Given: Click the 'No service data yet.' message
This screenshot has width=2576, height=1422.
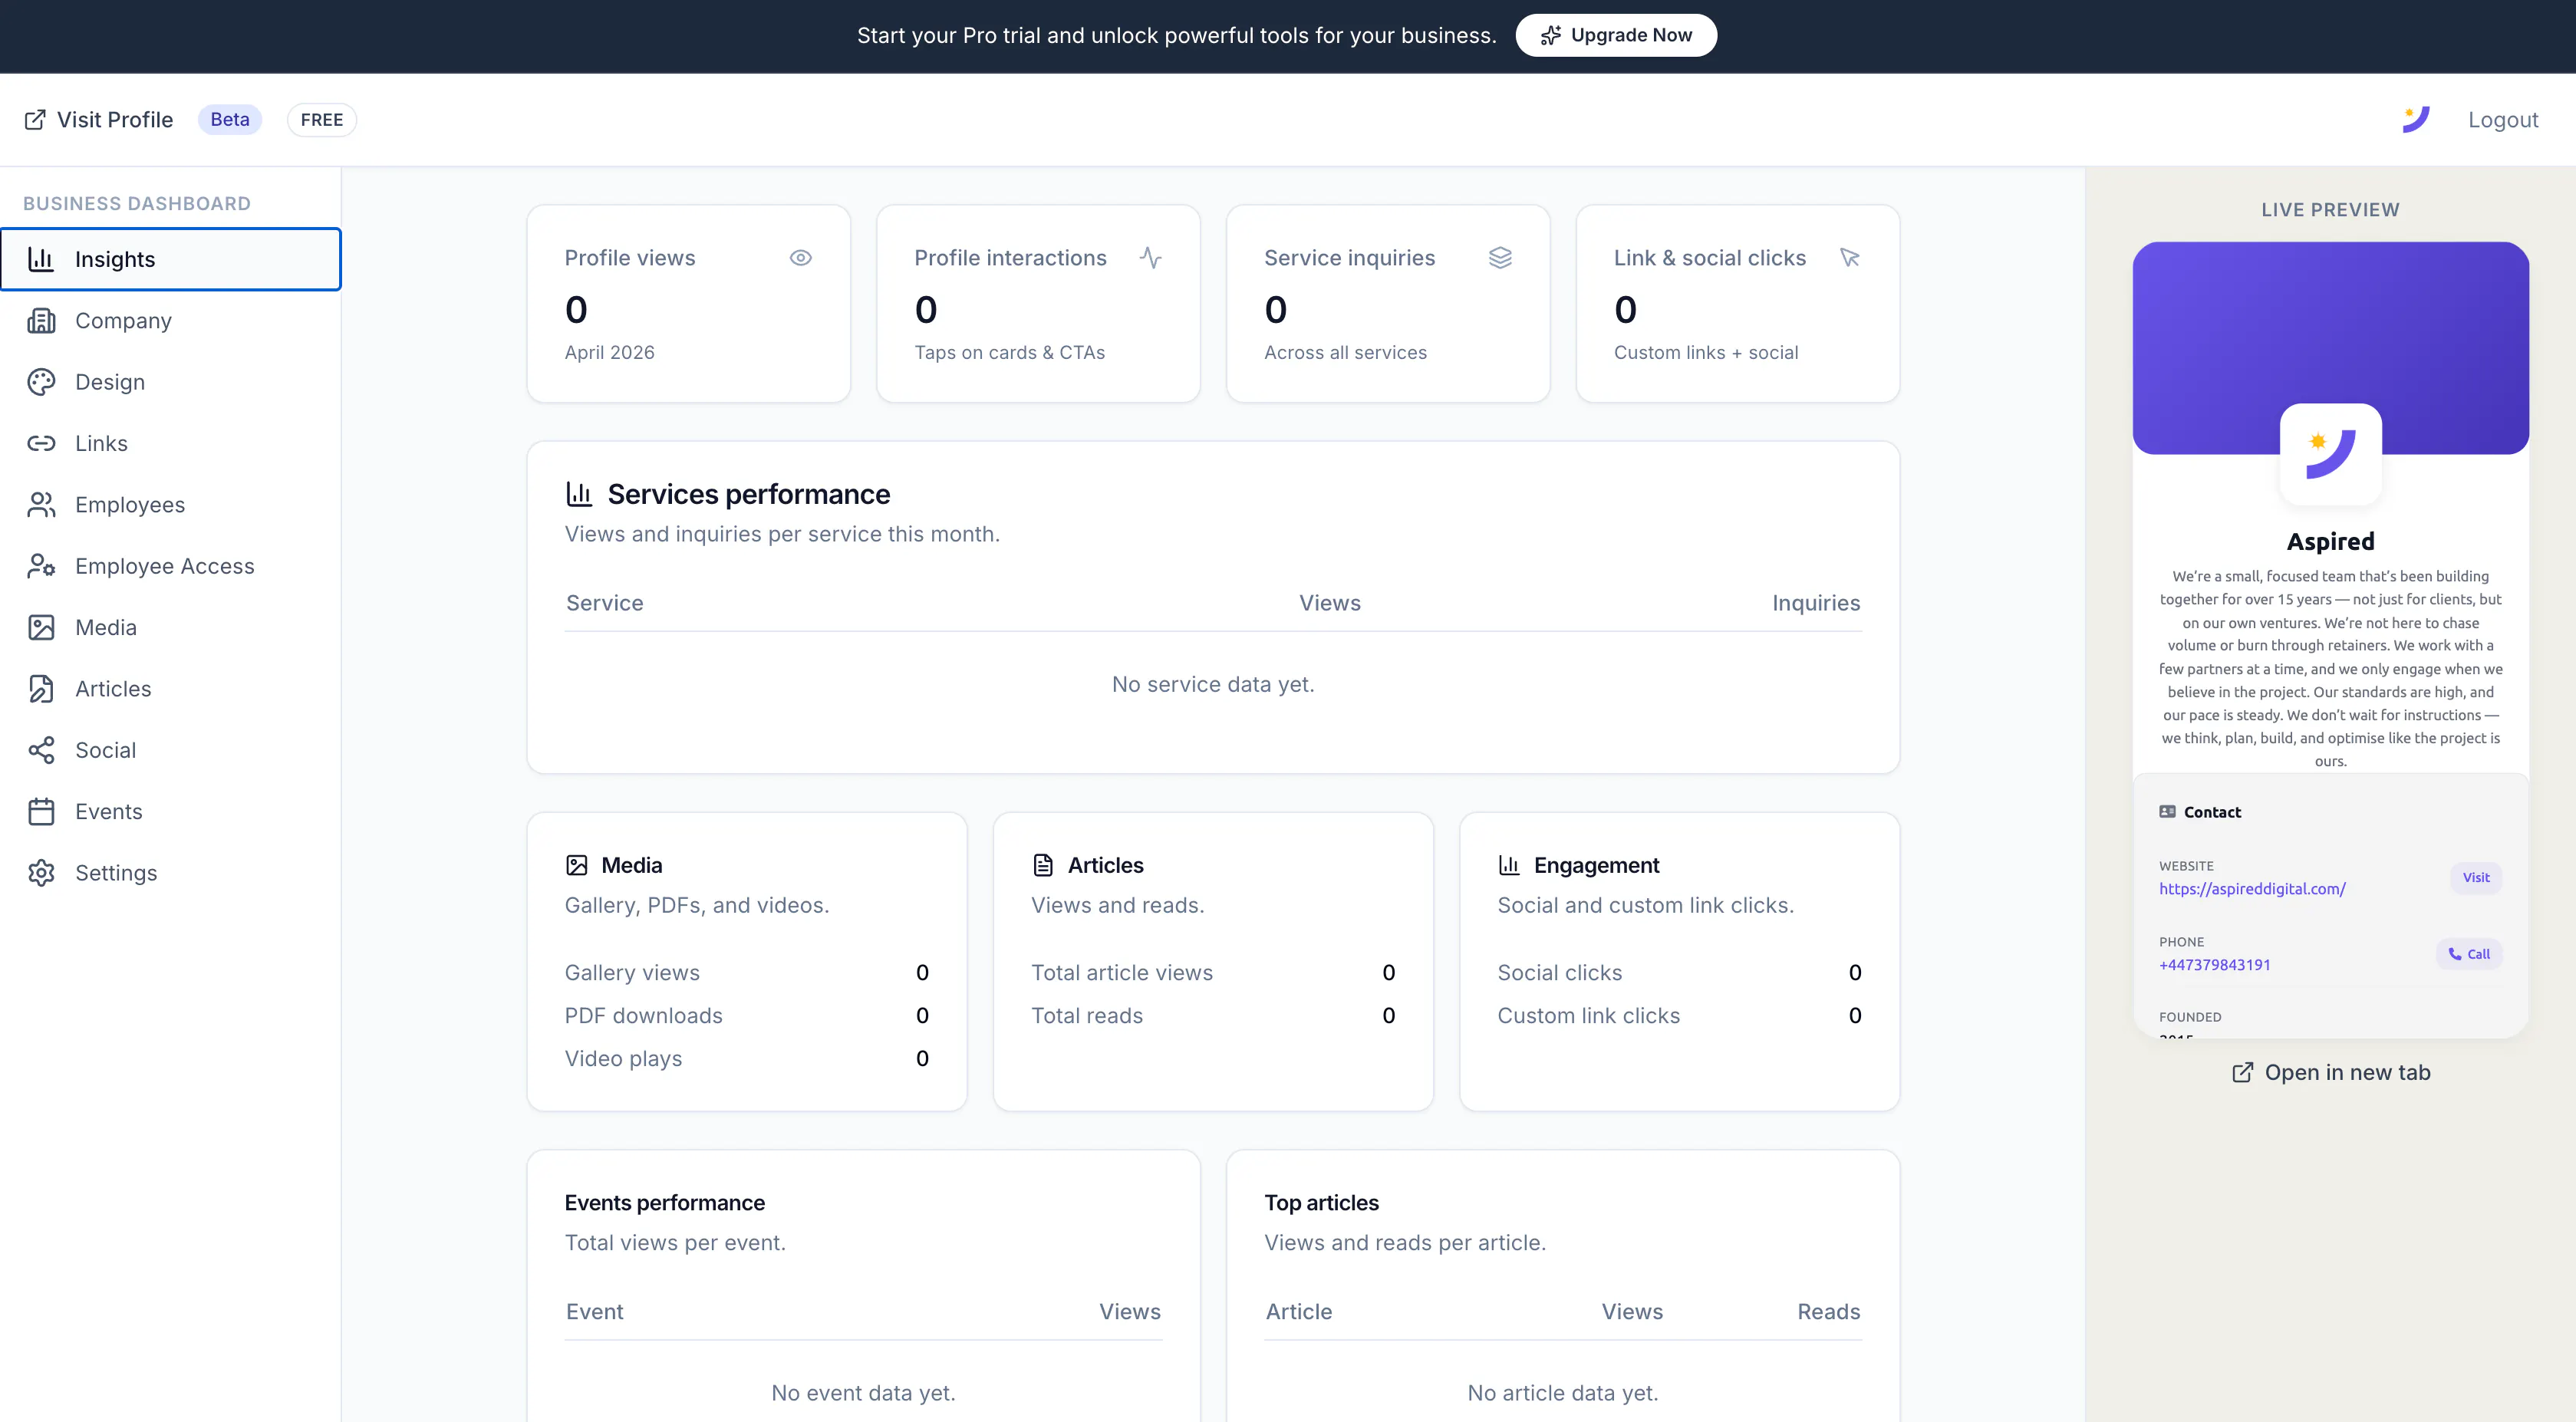Looking at the screenshot, I should click(x=1213, y=685).
